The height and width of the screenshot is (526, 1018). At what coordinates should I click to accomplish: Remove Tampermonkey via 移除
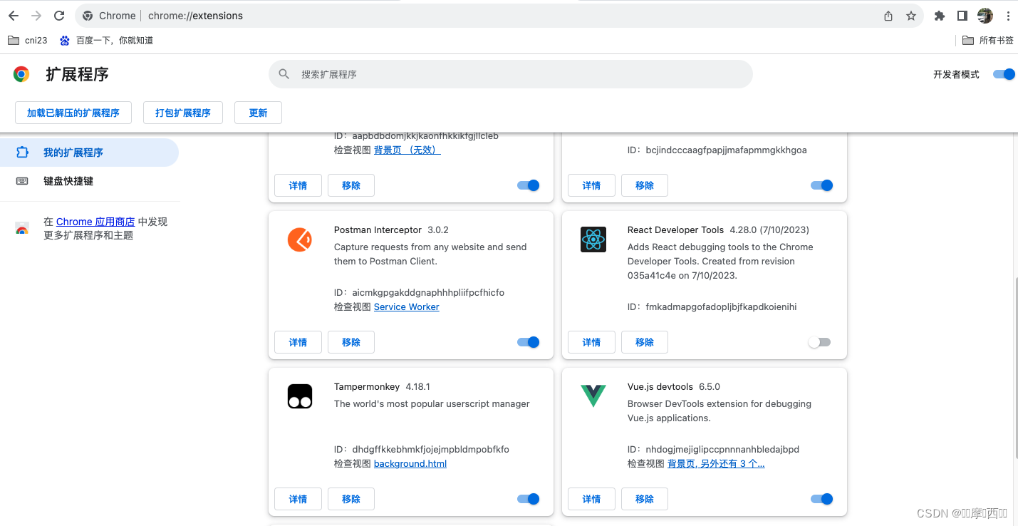(x=351, y=499)
